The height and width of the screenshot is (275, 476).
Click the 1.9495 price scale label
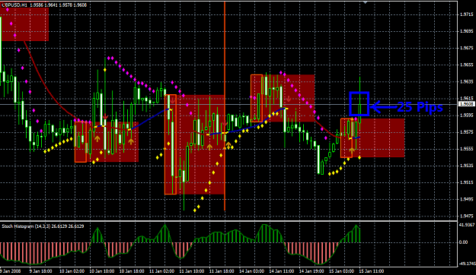click(466, 199)
